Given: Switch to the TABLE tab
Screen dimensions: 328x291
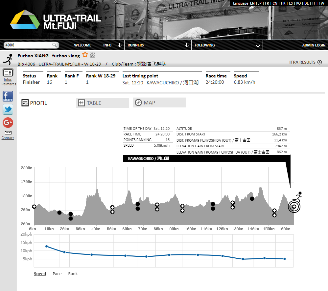Looking at the screenshot, I should click(102, 103).
